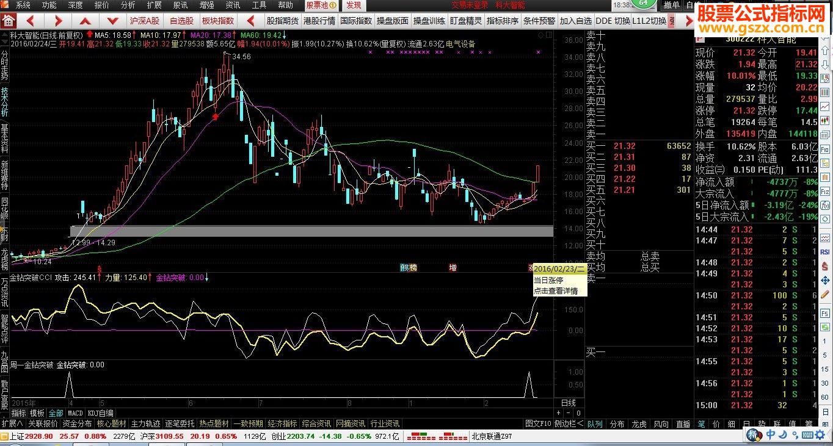Open 分时走势 in the left sidebar
Viewport: 833px width, 446px height.
click(x=5, y=65)
